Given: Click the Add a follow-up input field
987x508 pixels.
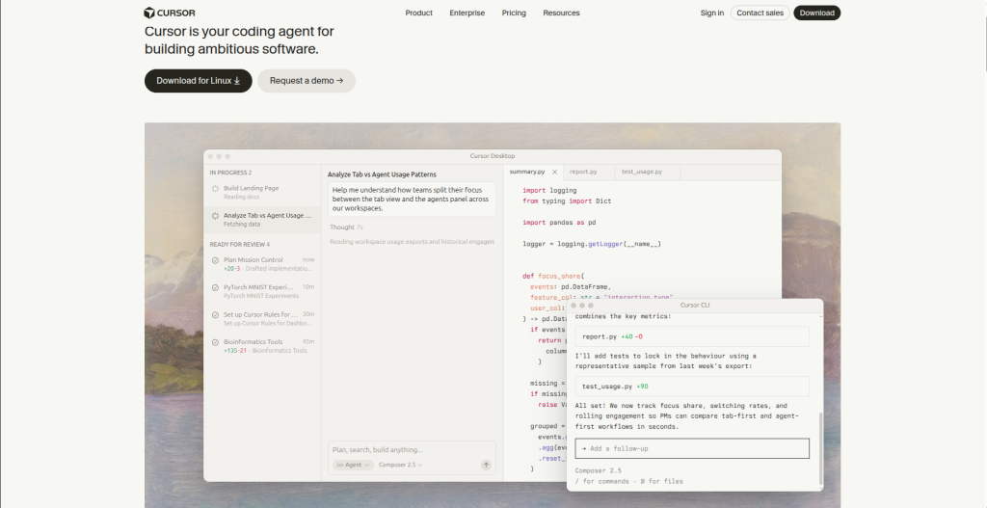Looking at the screenshot, I should click(692, 449).
